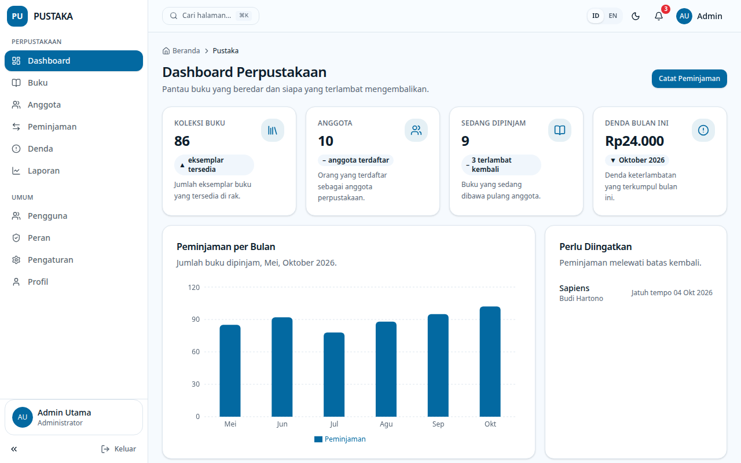Open the Pengguna sidebar page
The height and width of the screenshot is (463, 741).
pyautogui.click(x=74, y=216)
